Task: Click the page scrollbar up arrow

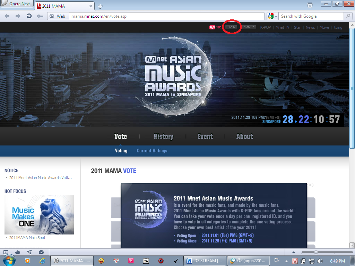Action: click(352, 25)
